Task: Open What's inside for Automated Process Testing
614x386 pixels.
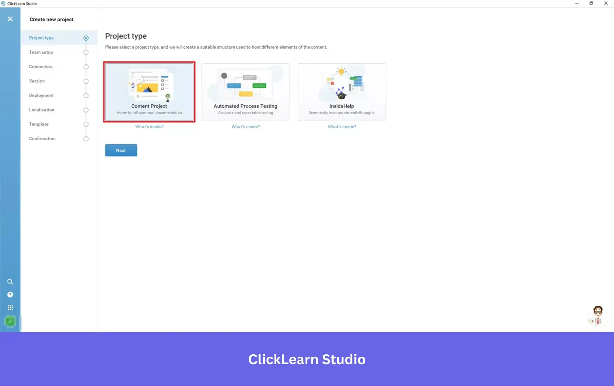Action: pos(246,127)
